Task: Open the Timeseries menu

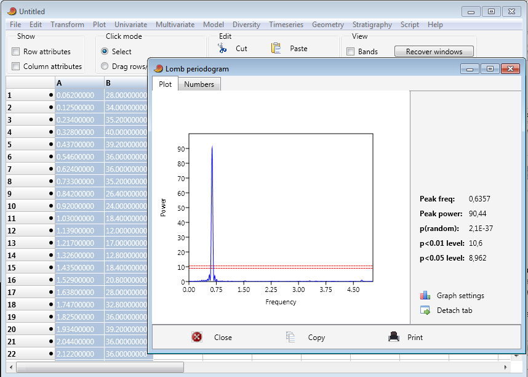Action: pos(286,25)
